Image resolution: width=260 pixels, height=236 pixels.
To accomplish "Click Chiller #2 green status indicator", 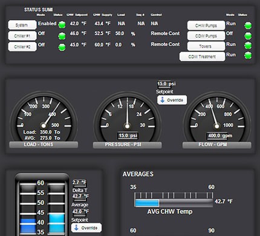I will 62,47.
